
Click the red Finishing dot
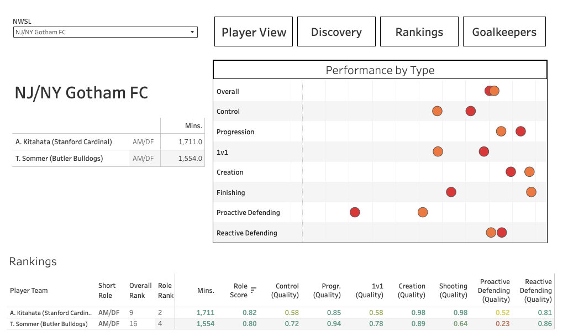point(451,192)
